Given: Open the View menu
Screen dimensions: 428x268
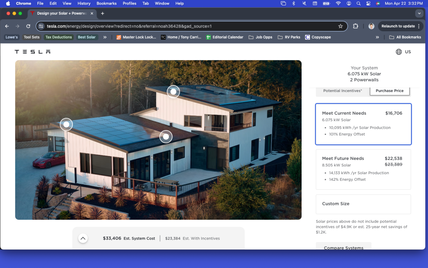Looking at the screenshot, I should [x=67, y=3].
